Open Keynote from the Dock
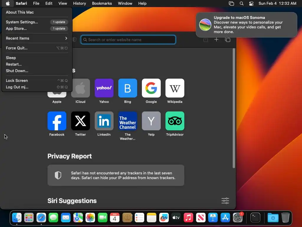Image resolution: width=302 pixels, height=227 pixels. 213,218
